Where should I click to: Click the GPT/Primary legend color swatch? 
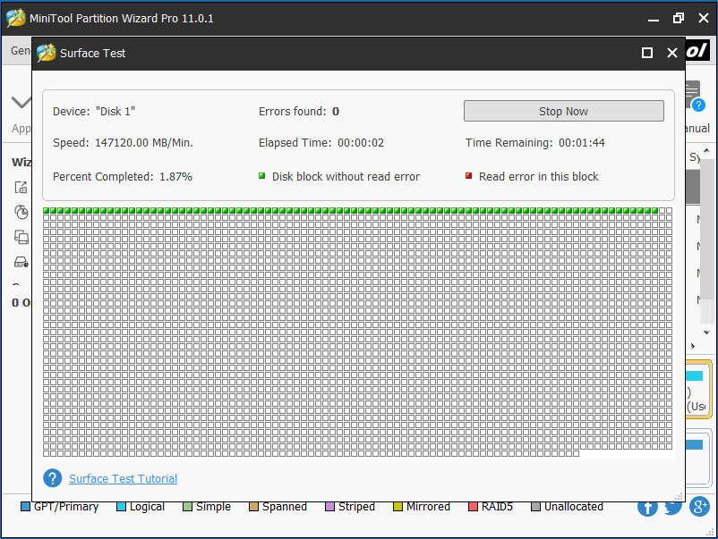[26, 507]
